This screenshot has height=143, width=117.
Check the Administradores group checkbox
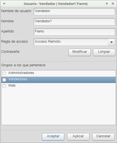point(4,73)
